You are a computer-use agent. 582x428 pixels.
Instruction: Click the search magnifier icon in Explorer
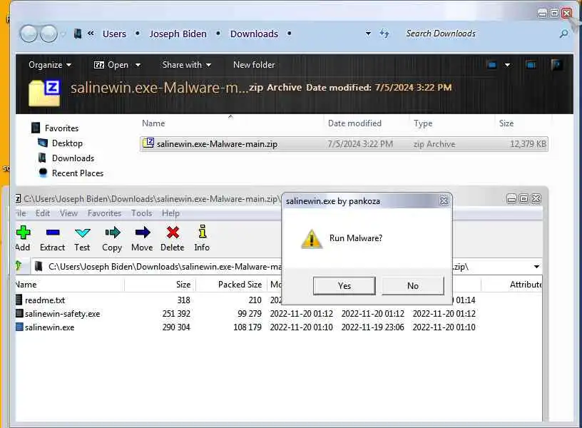click(563, 34)
